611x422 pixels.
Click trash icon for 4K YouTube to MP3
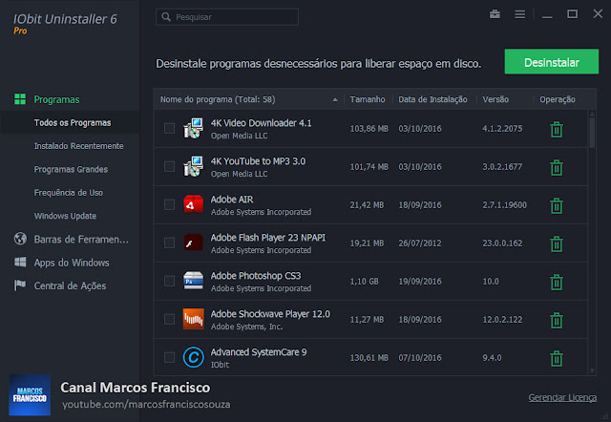coord(557,167)
